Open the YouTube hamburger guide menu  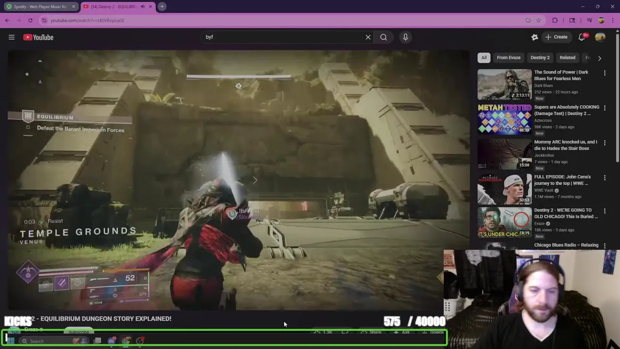pyautogui.click(x=12, y=37)
